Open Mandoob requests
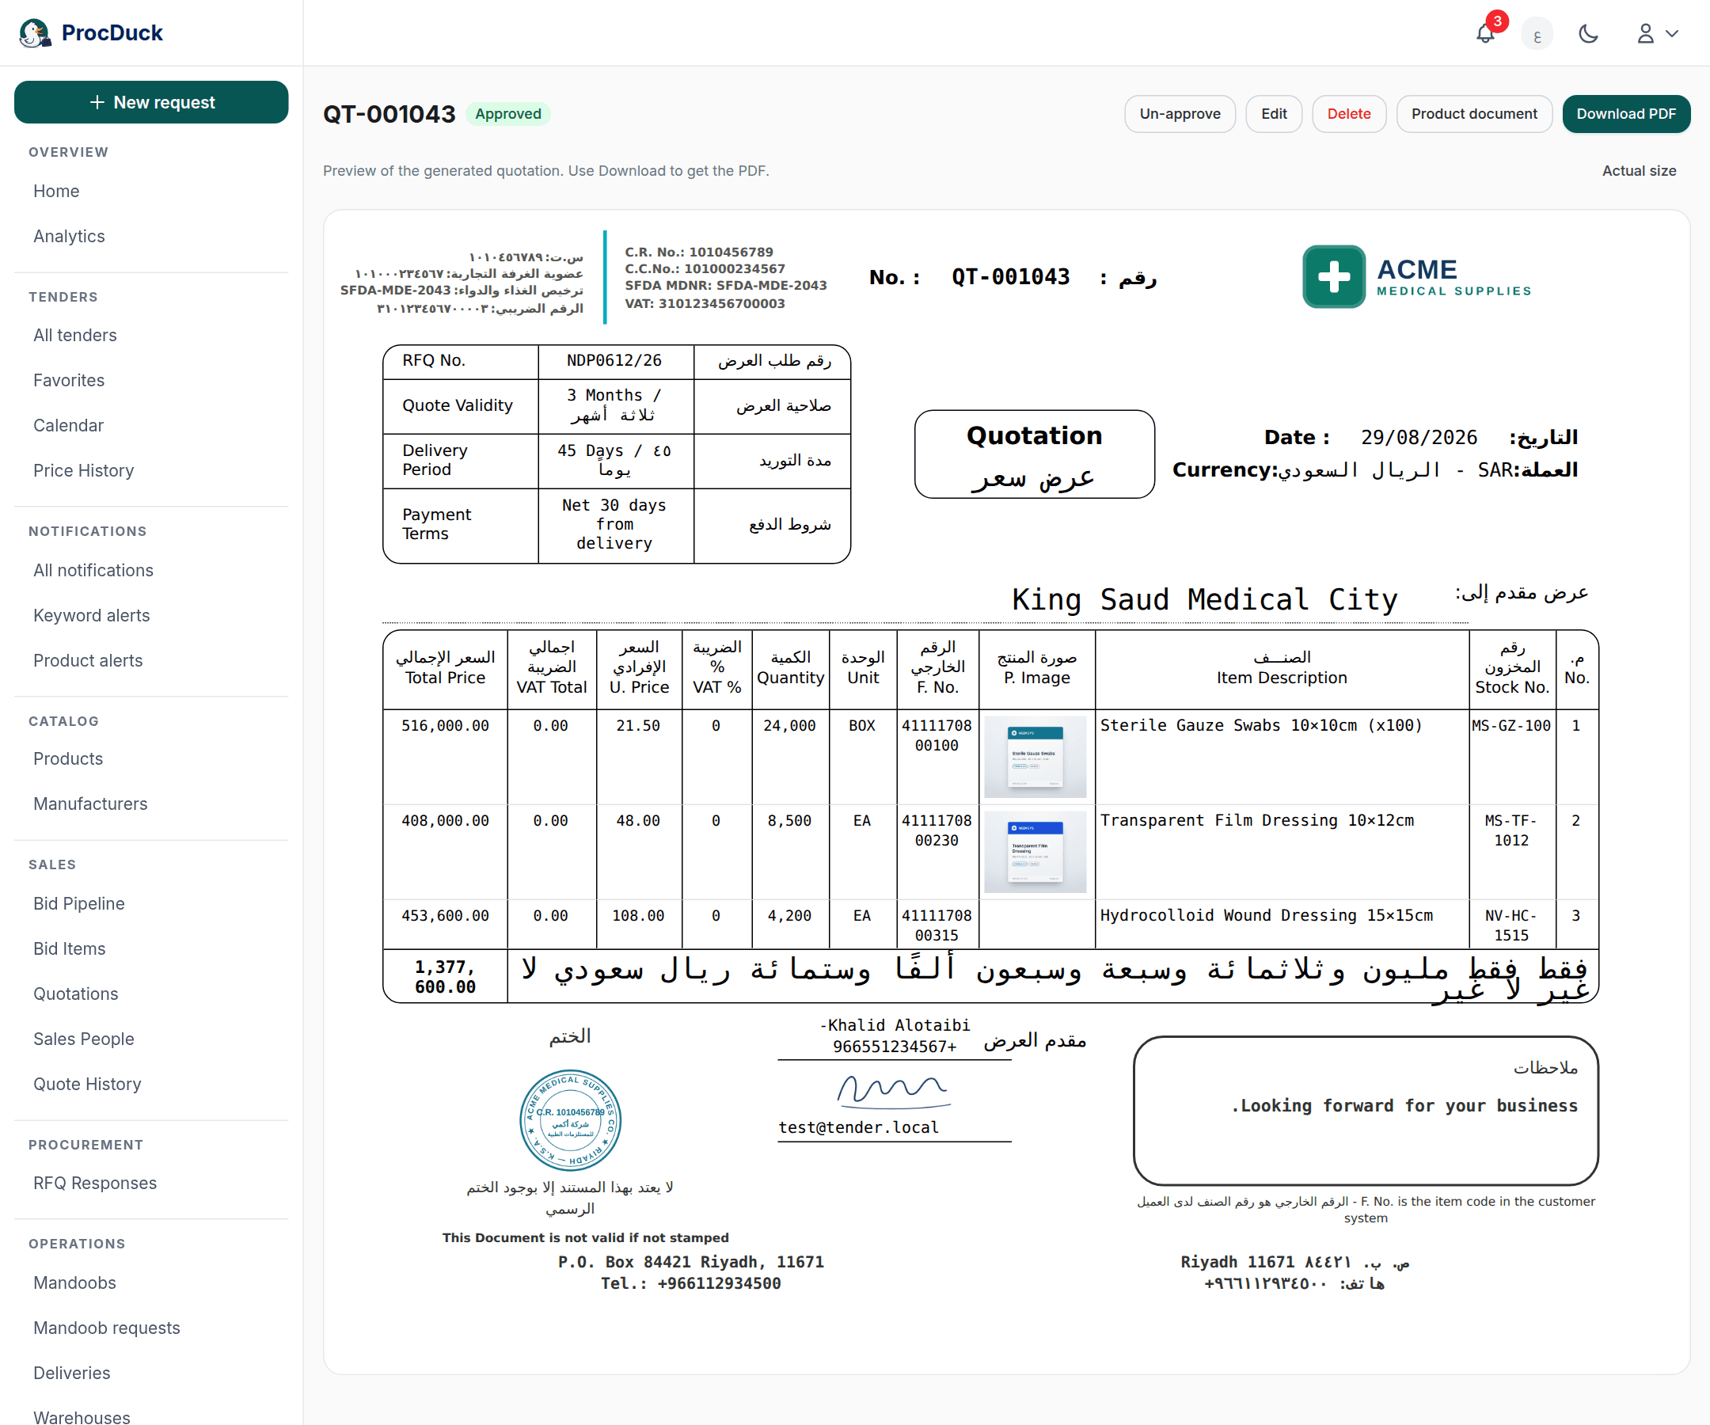Screen dimensions: 1710x1425 (x=107, y=1328)
